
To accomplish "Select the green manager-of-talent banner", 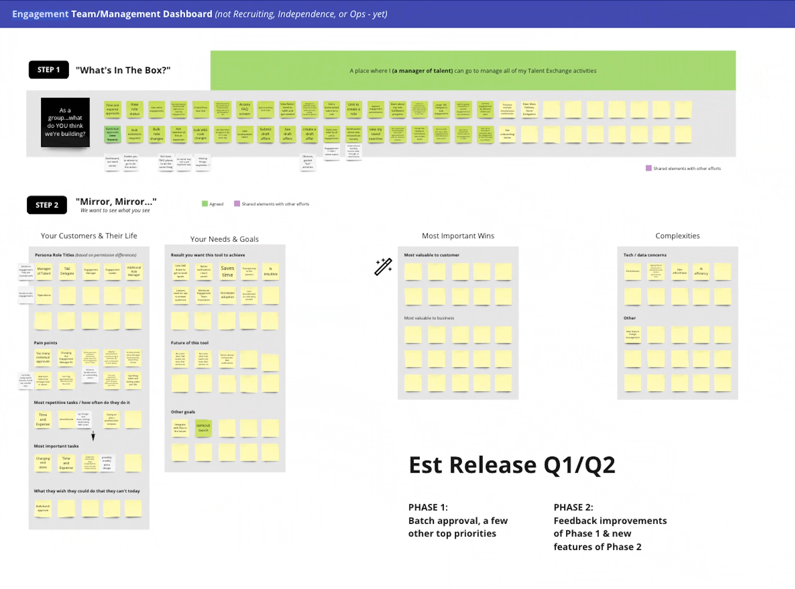I will (473, 70).
